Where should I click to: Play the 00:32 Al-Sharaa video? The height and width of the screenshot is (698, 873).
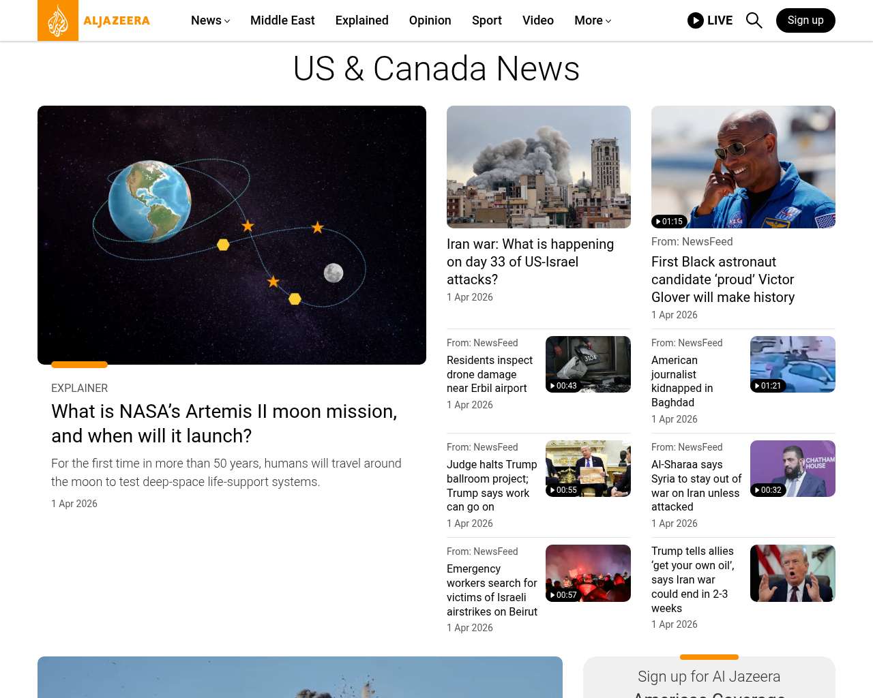coord(768,490)
